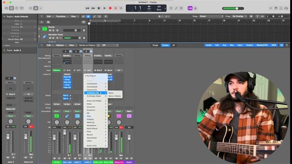
Task: Toggle the Cycle mode button
Action: click(x=121, y=8)
